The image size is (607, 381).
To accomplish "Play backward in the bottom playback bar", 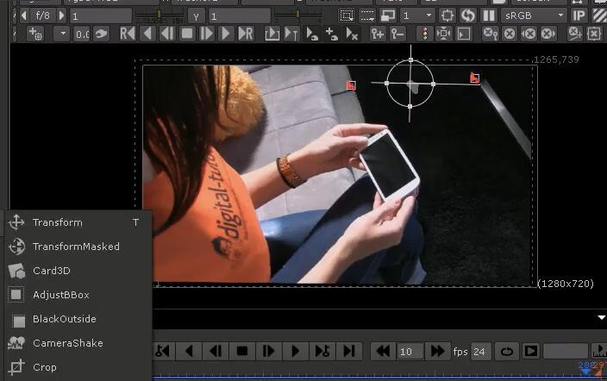I will click(x=189, y=351).
